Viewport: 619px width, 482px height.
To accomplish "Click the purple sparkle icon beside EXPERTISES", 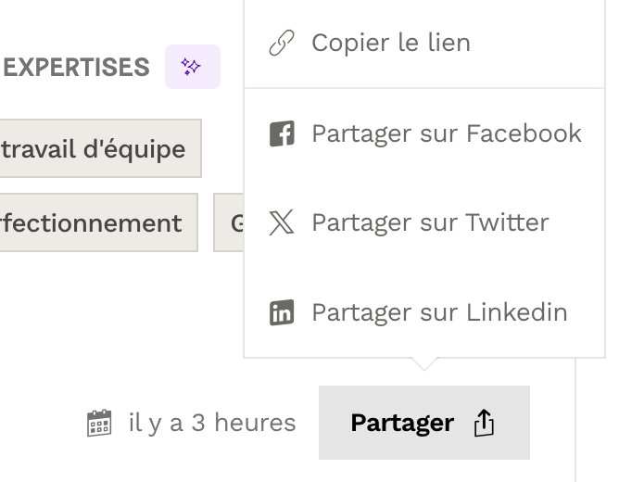I will point(192,67).
